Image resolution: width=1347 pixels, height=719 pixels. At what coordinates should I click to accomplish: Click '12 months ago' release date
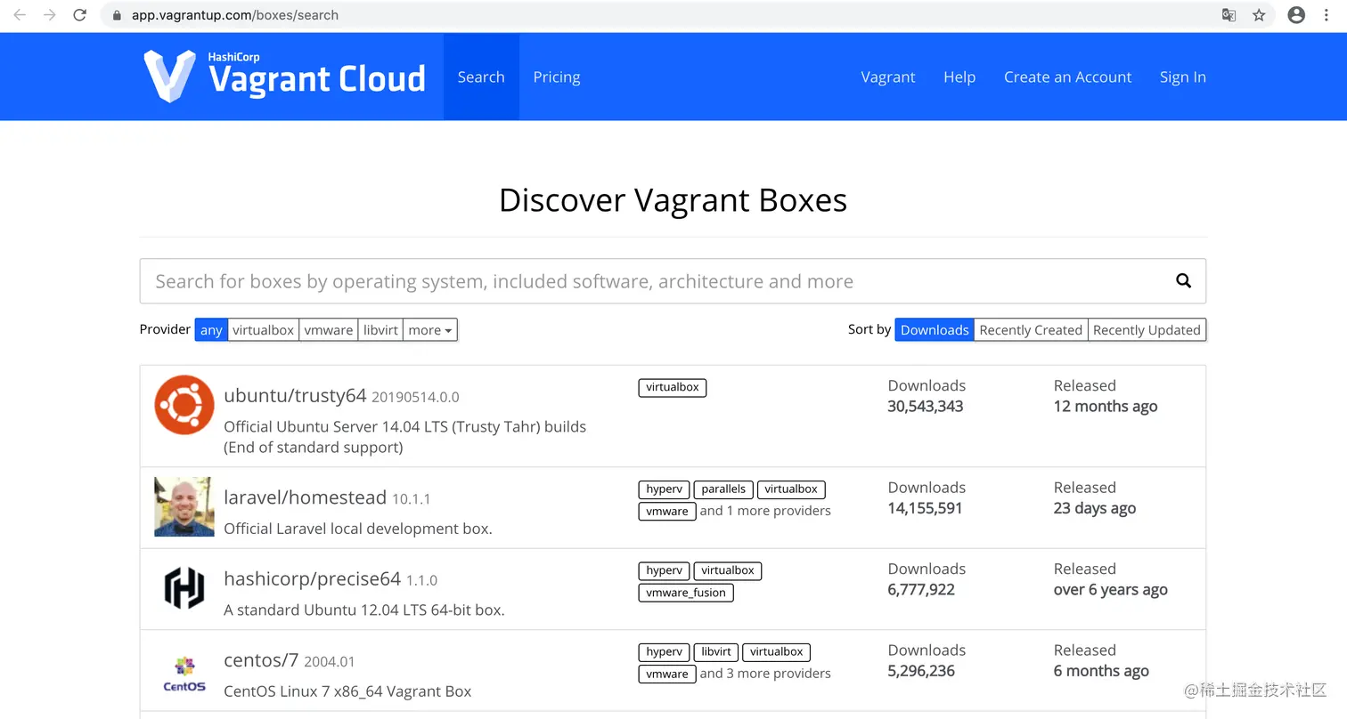click(x=1106, y=407)
